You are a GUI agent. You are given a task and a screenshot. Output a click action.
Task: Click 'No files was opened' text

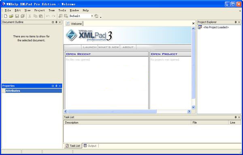tap(78, 60)
